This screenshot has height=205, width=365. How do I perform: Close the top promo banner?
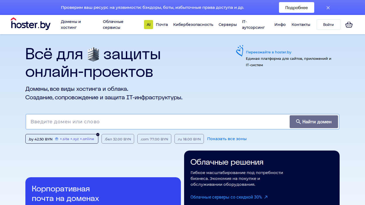(328, 8)
